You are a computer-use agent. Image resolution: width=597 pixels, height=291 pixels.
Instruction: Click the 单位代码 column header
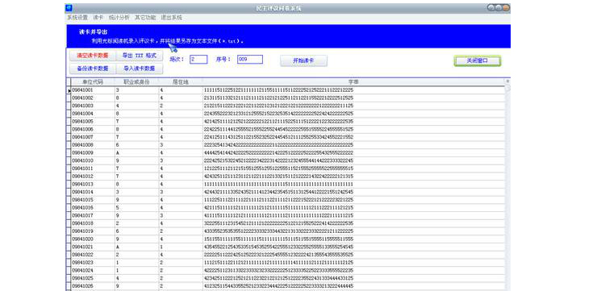pyautogui.click(x=93, y=81)
